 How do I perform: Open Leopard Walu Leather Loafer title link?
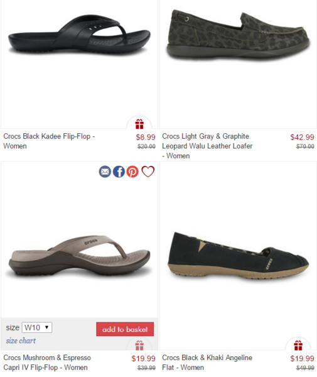point(207,146)
